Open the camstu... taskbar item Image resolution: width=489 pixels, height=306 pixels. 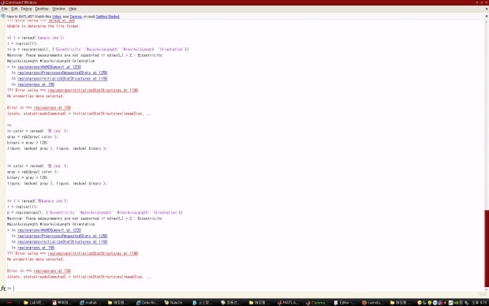372,303
